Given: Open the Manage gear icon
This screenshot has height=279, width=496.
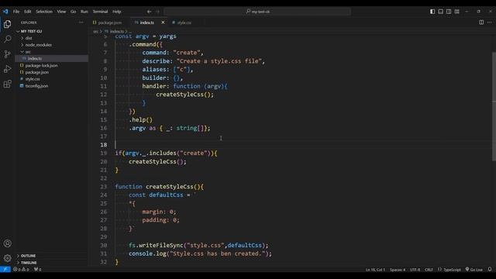Looking at the screenshot, I should [x=7, y=258].
